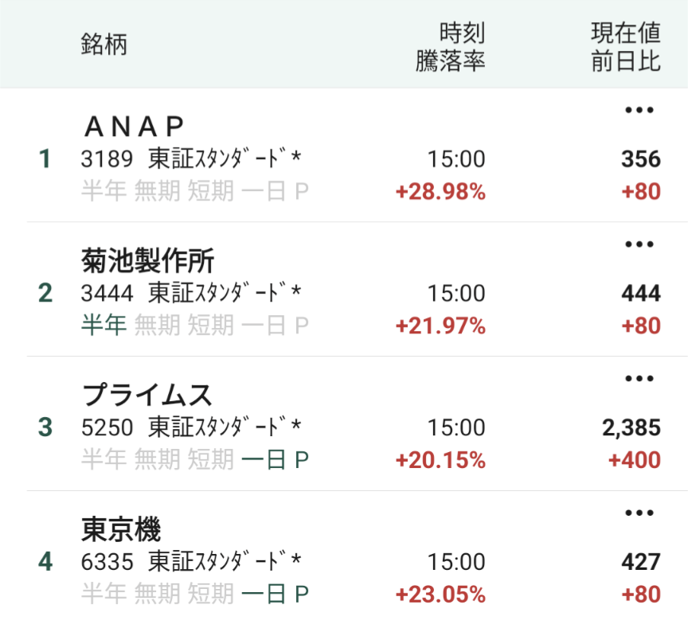Open three-dot menu for 東京機
Screen dimensions: 688x624
[x=639, y=514]
